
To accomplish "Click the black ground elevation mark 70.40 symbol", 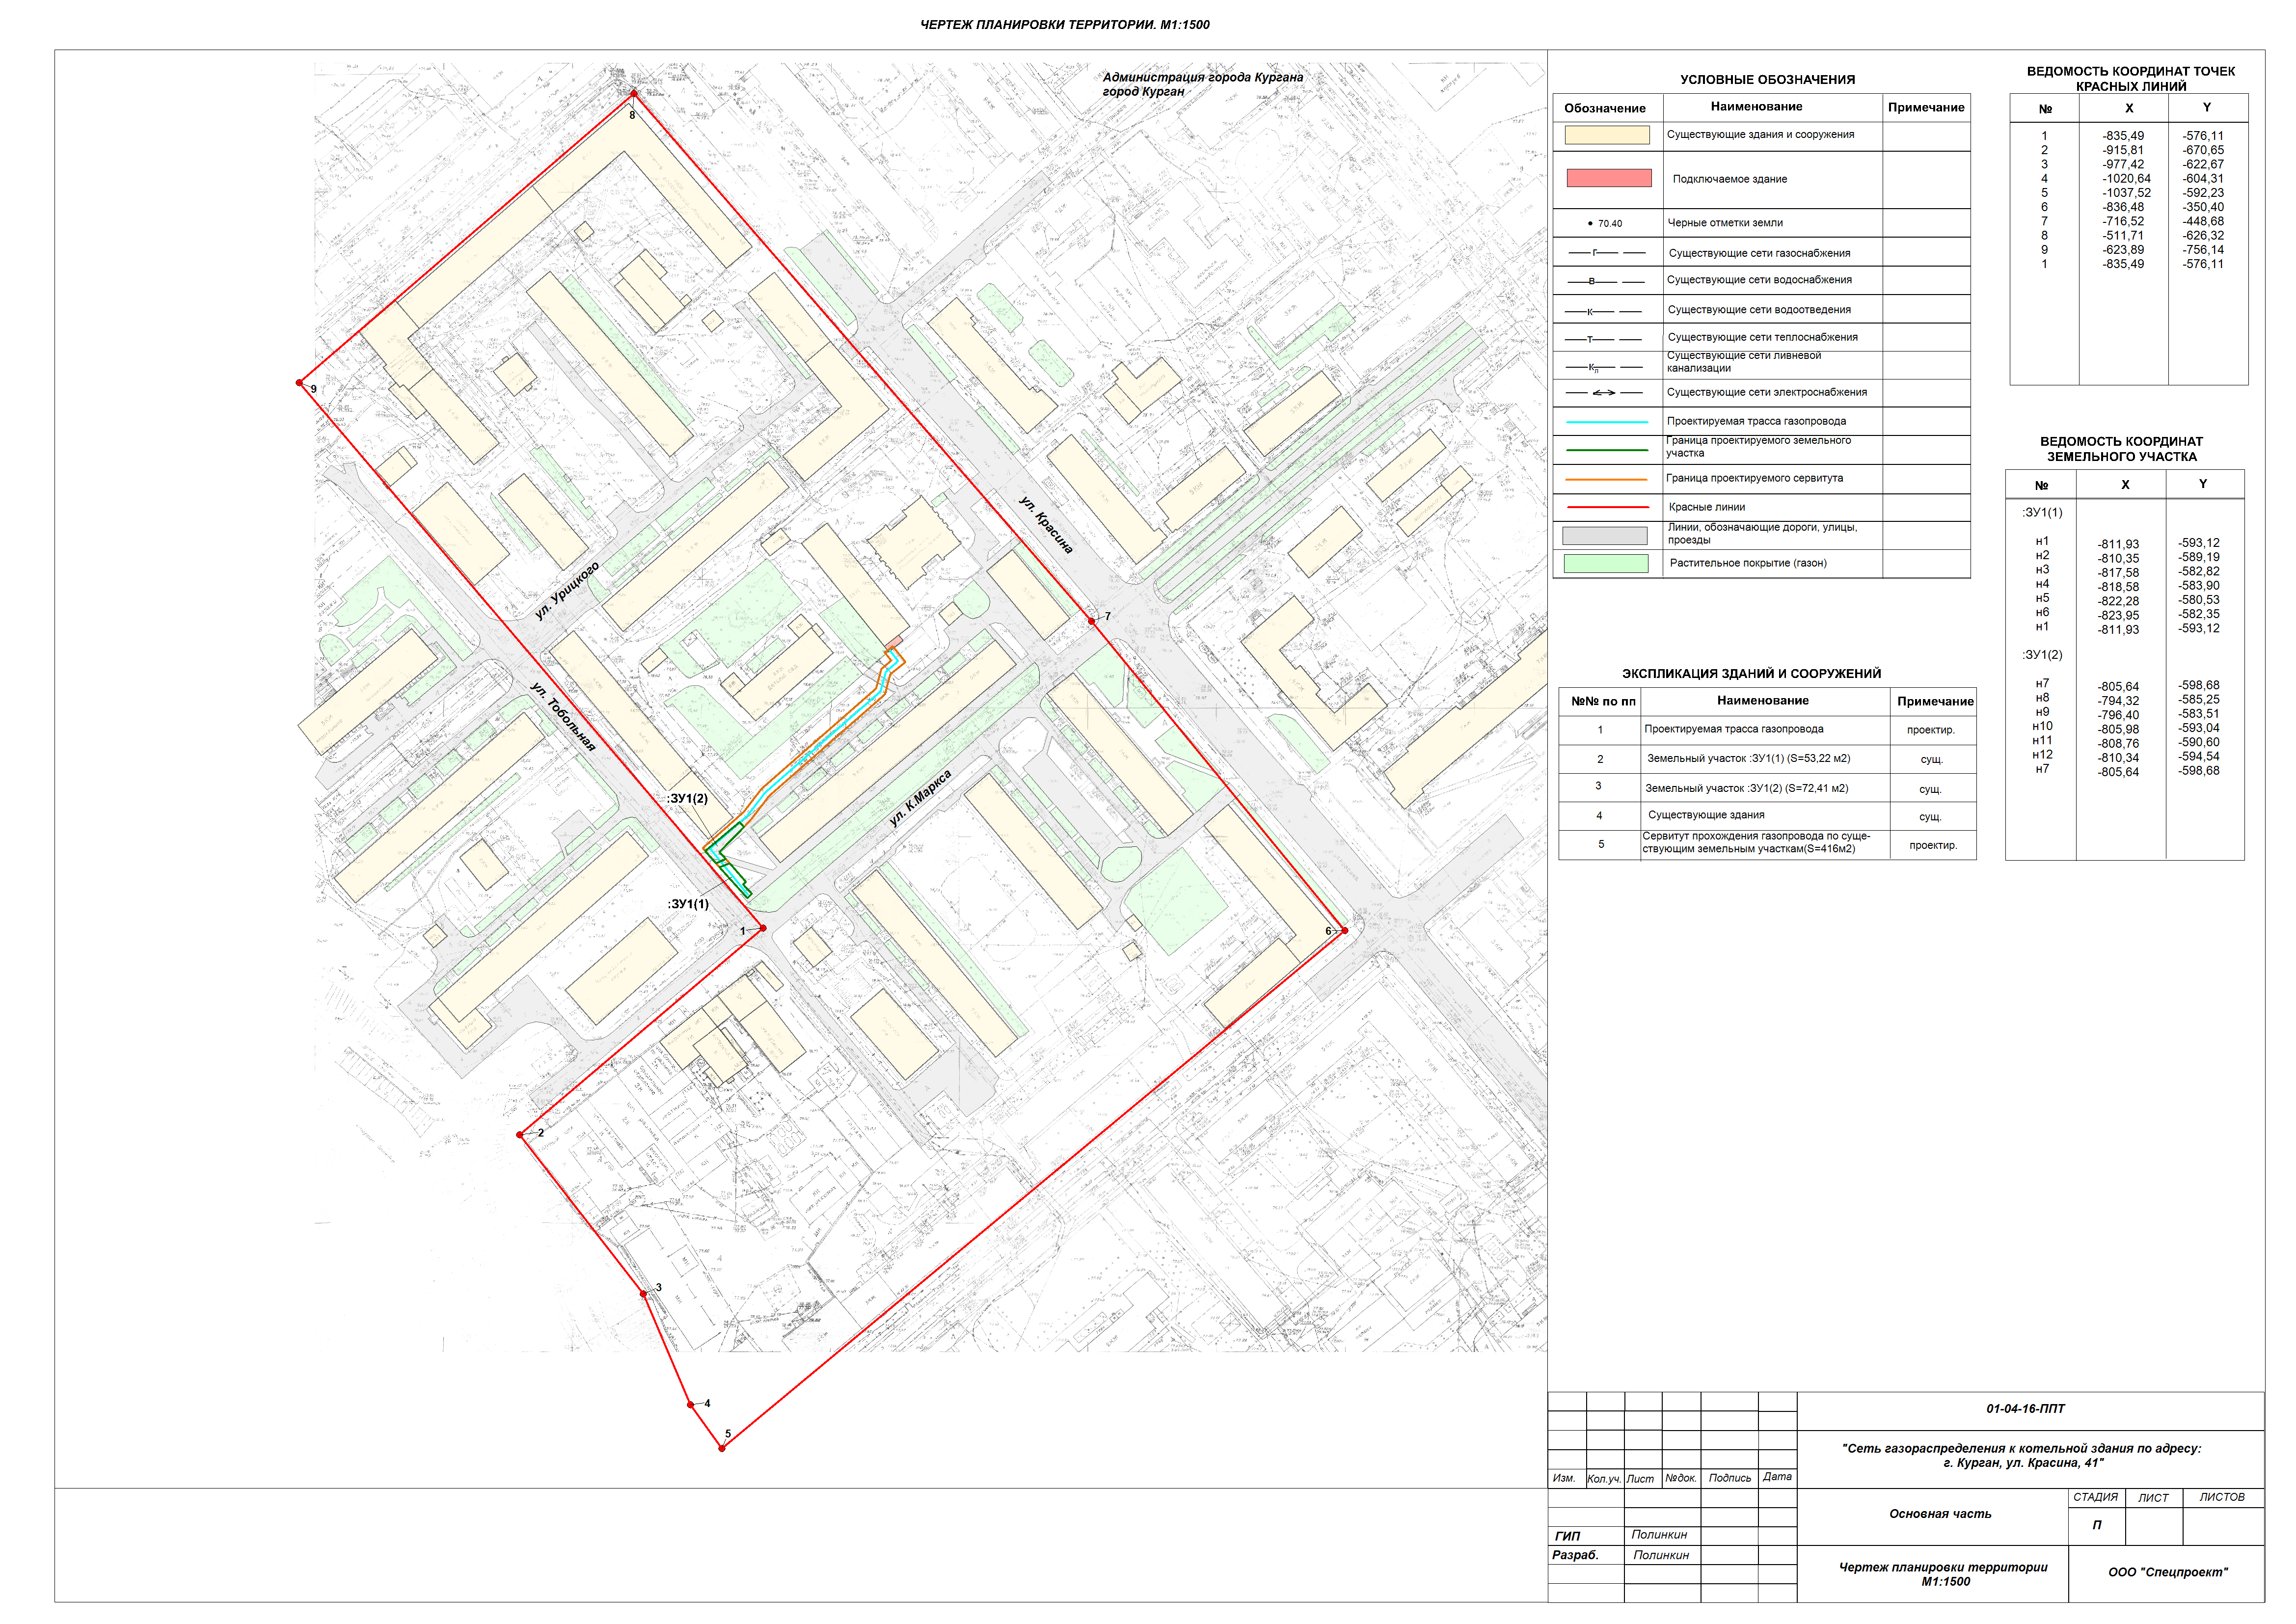I will click(1605, 224).
